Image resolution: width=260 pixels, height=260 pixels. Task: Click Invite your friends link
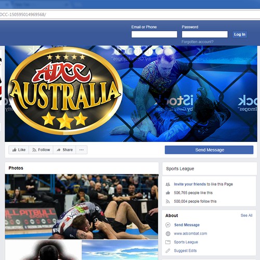190,184
